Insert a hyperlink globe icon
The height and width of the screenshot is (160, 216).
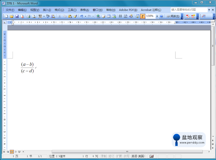[x=98, y=16]
